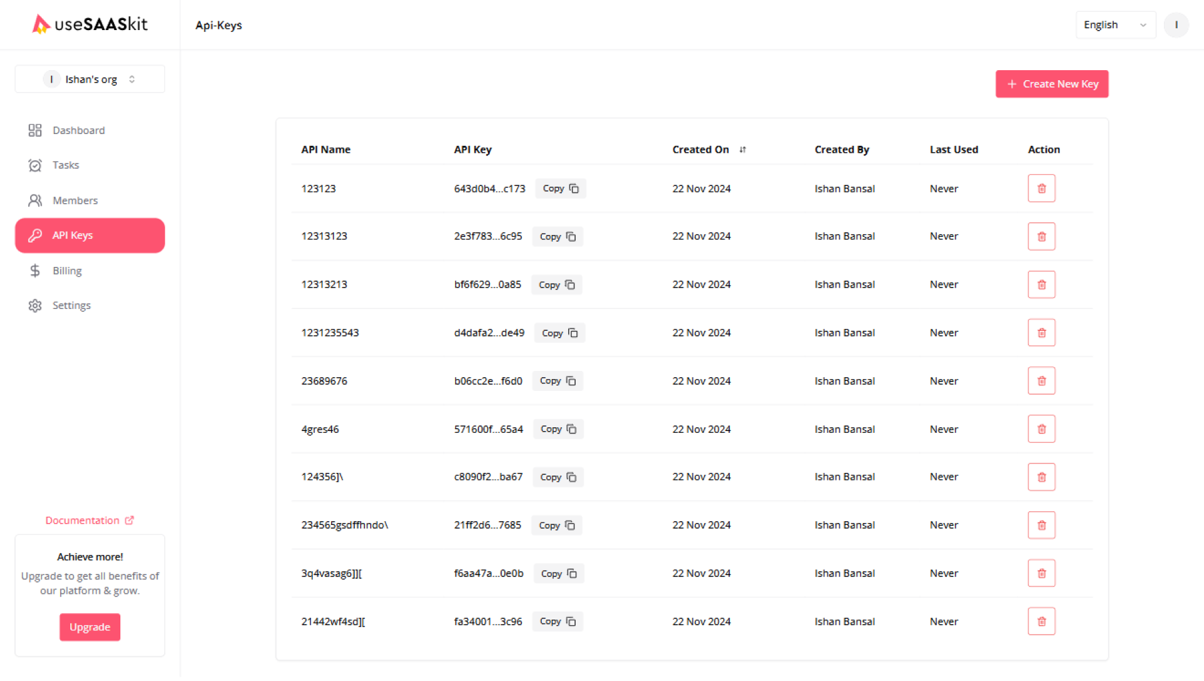
Task: Click Upgrade plan button
Action: (88, 626)
